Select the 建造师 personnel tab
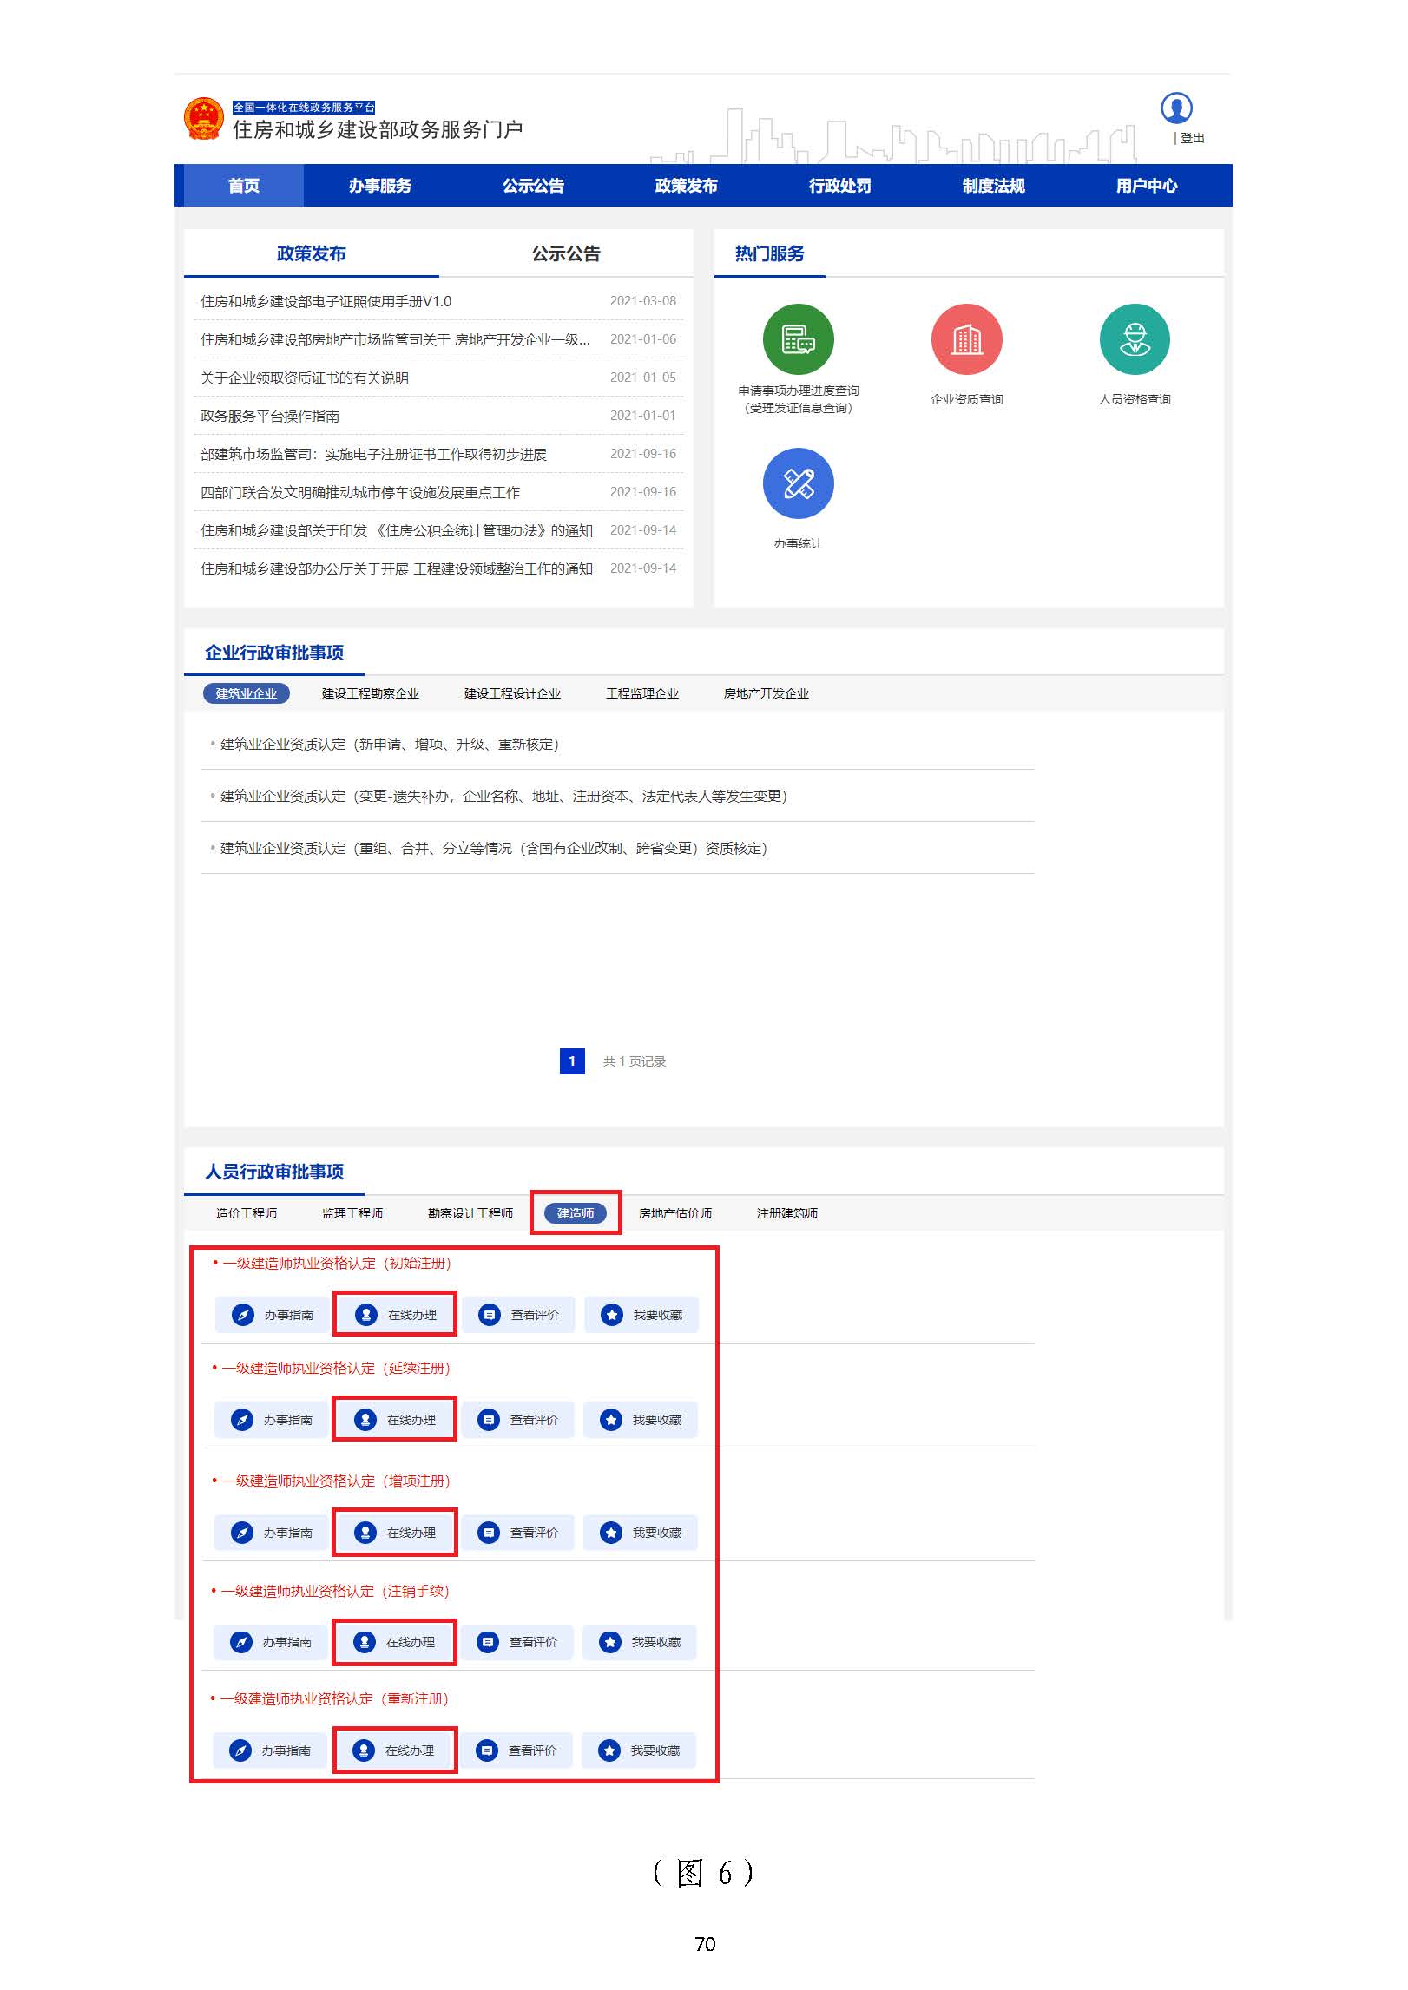 pyautogui.click(x=575, y=1213)
